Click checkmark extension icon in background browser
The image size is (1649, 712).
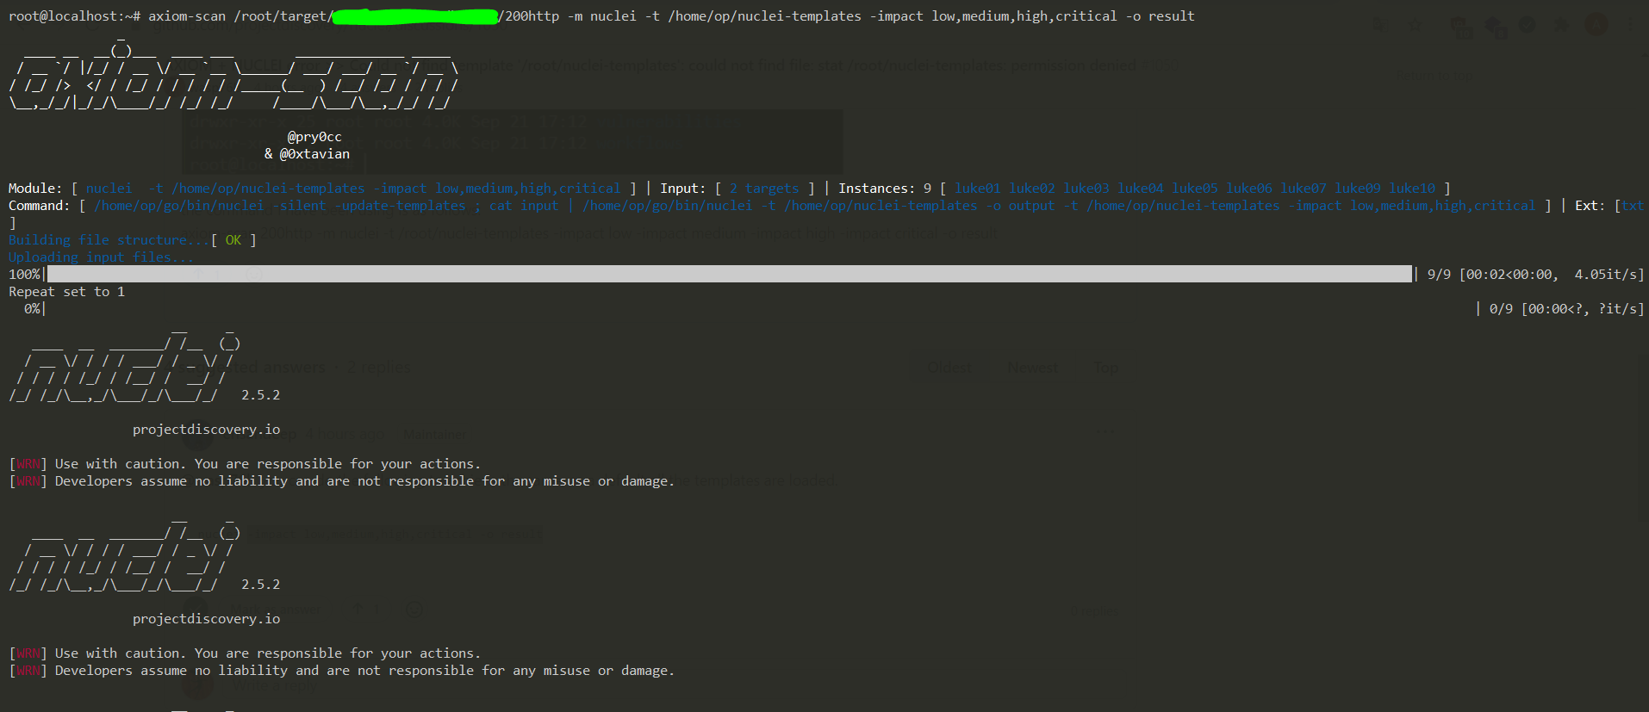[x=1527, y=24]
